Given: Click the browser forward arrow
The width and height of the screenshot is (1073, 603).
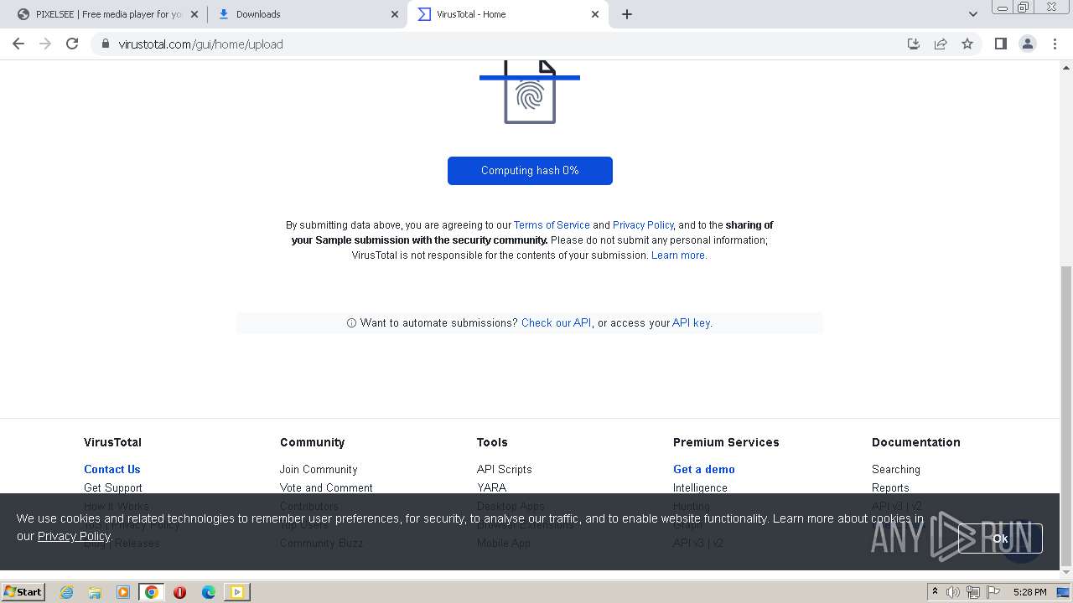Looking at the screenshot, I should click(x=45, y=44).
